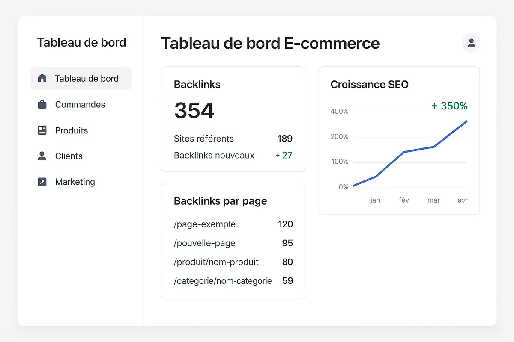The width and height of the screenshot is (514, 342).
Task: Click the green + 27 value
Action: pyautogui.click(x=284, y=155)
